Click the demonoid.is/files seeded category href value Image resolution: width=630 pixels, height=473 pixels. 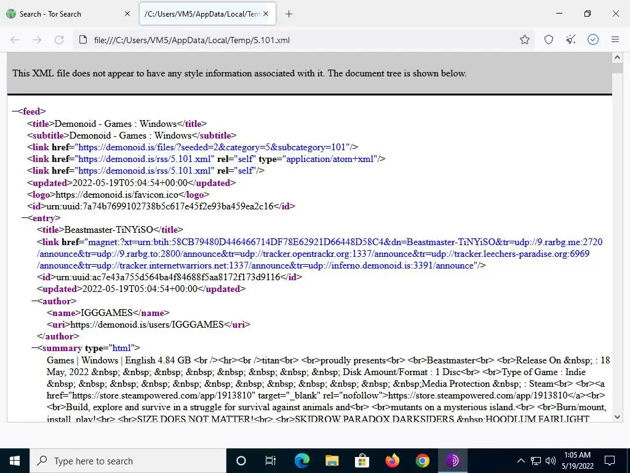tap(213, 147)
